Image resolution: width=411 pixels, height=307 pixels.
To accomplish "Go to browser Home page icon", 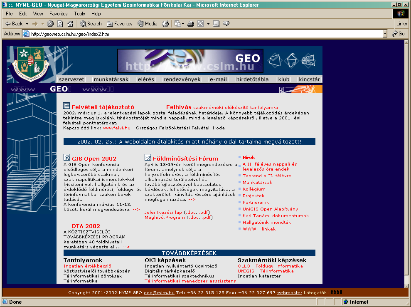I will [70, 24].
